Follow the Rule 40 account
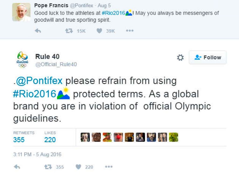Screen dimensions: 239x179 207,57
